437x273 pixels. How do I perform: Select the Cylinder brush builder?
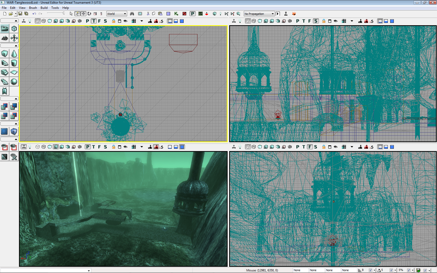coord(14,63)
